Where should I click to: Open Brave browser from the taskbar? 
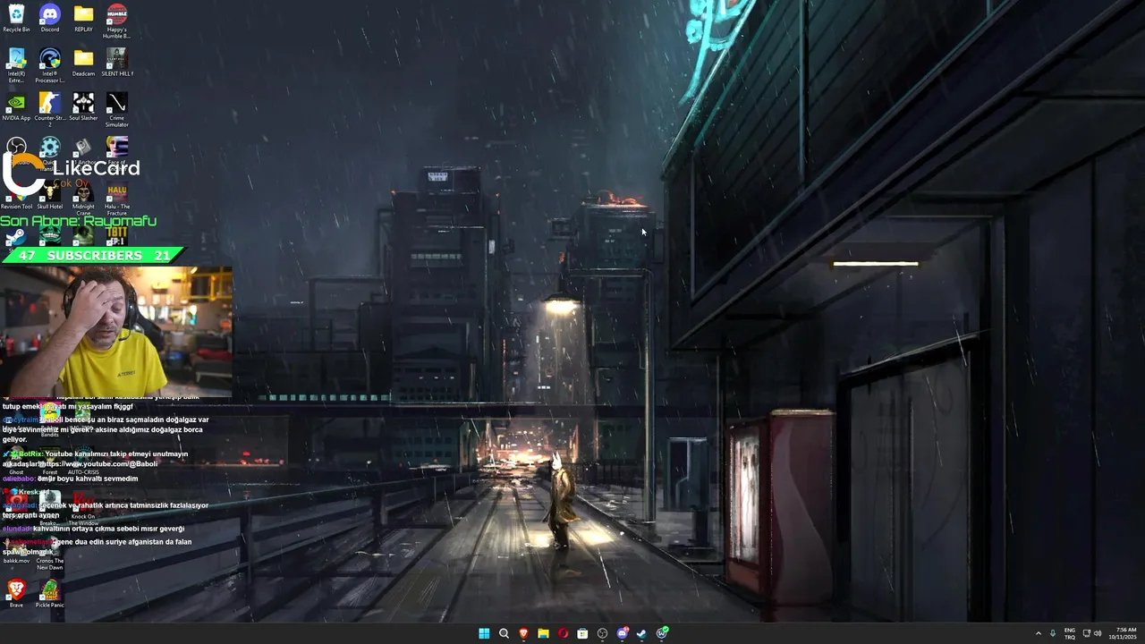coord(523,633)
